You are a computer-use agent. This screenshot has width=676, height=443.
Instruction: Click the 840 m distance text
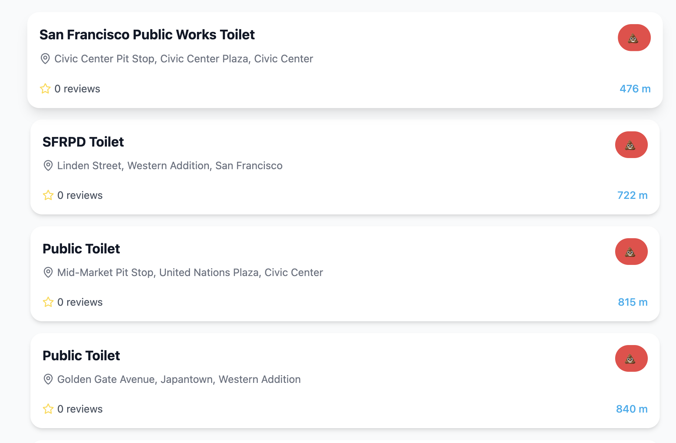[x=632, y=409]
